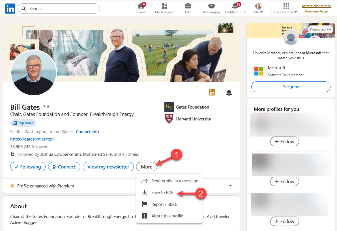
Task: Click the Microsoft logo in ad
Action: click(259, 71)
